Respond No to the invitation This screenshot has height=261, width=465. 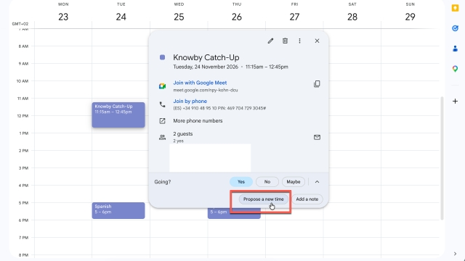(267, 182)
